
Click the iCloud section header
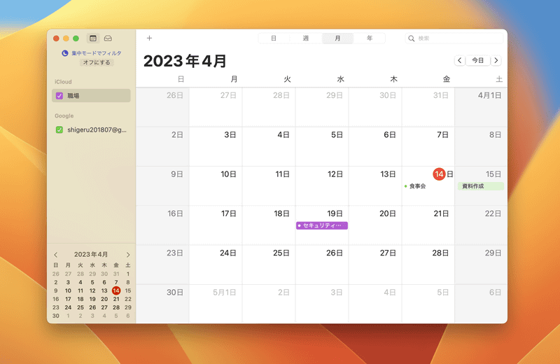63,82
